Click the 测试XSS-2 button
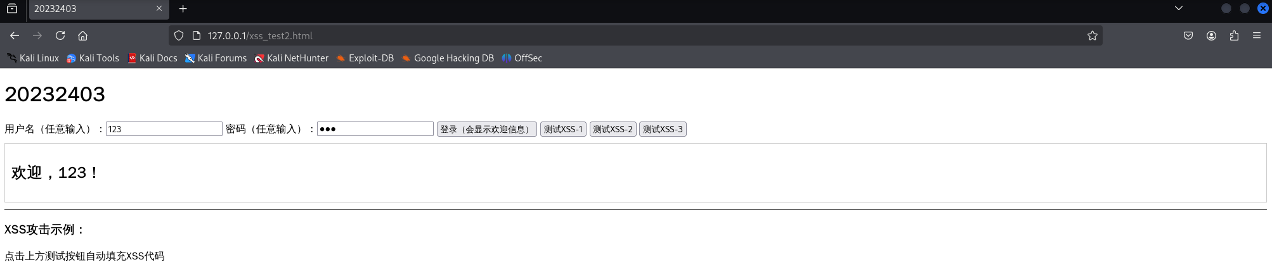Viewport: 1272px width, 274px height. 613,129
